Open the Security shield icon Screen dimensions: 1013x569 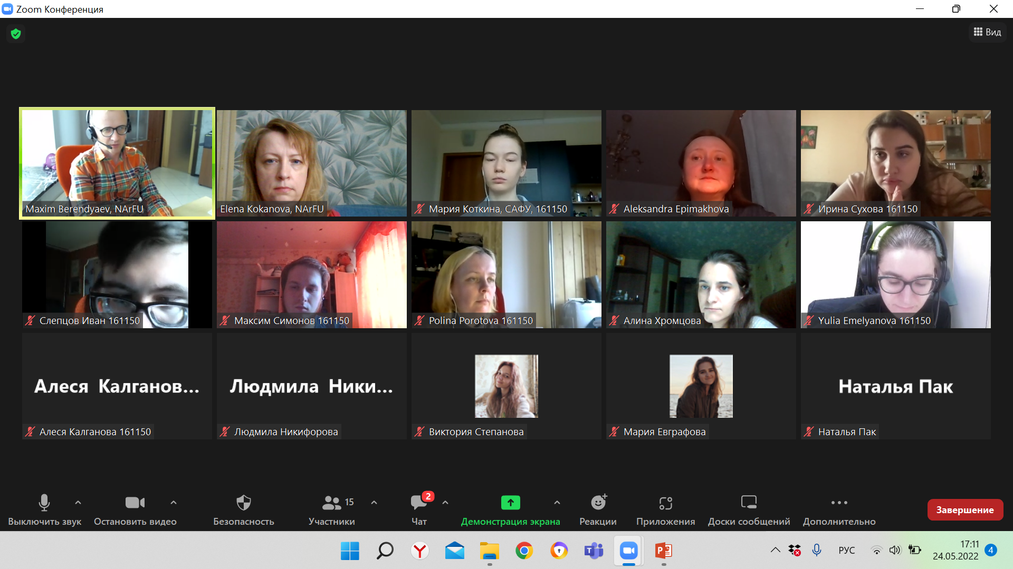pyautogui.click(x=243, y=503)
